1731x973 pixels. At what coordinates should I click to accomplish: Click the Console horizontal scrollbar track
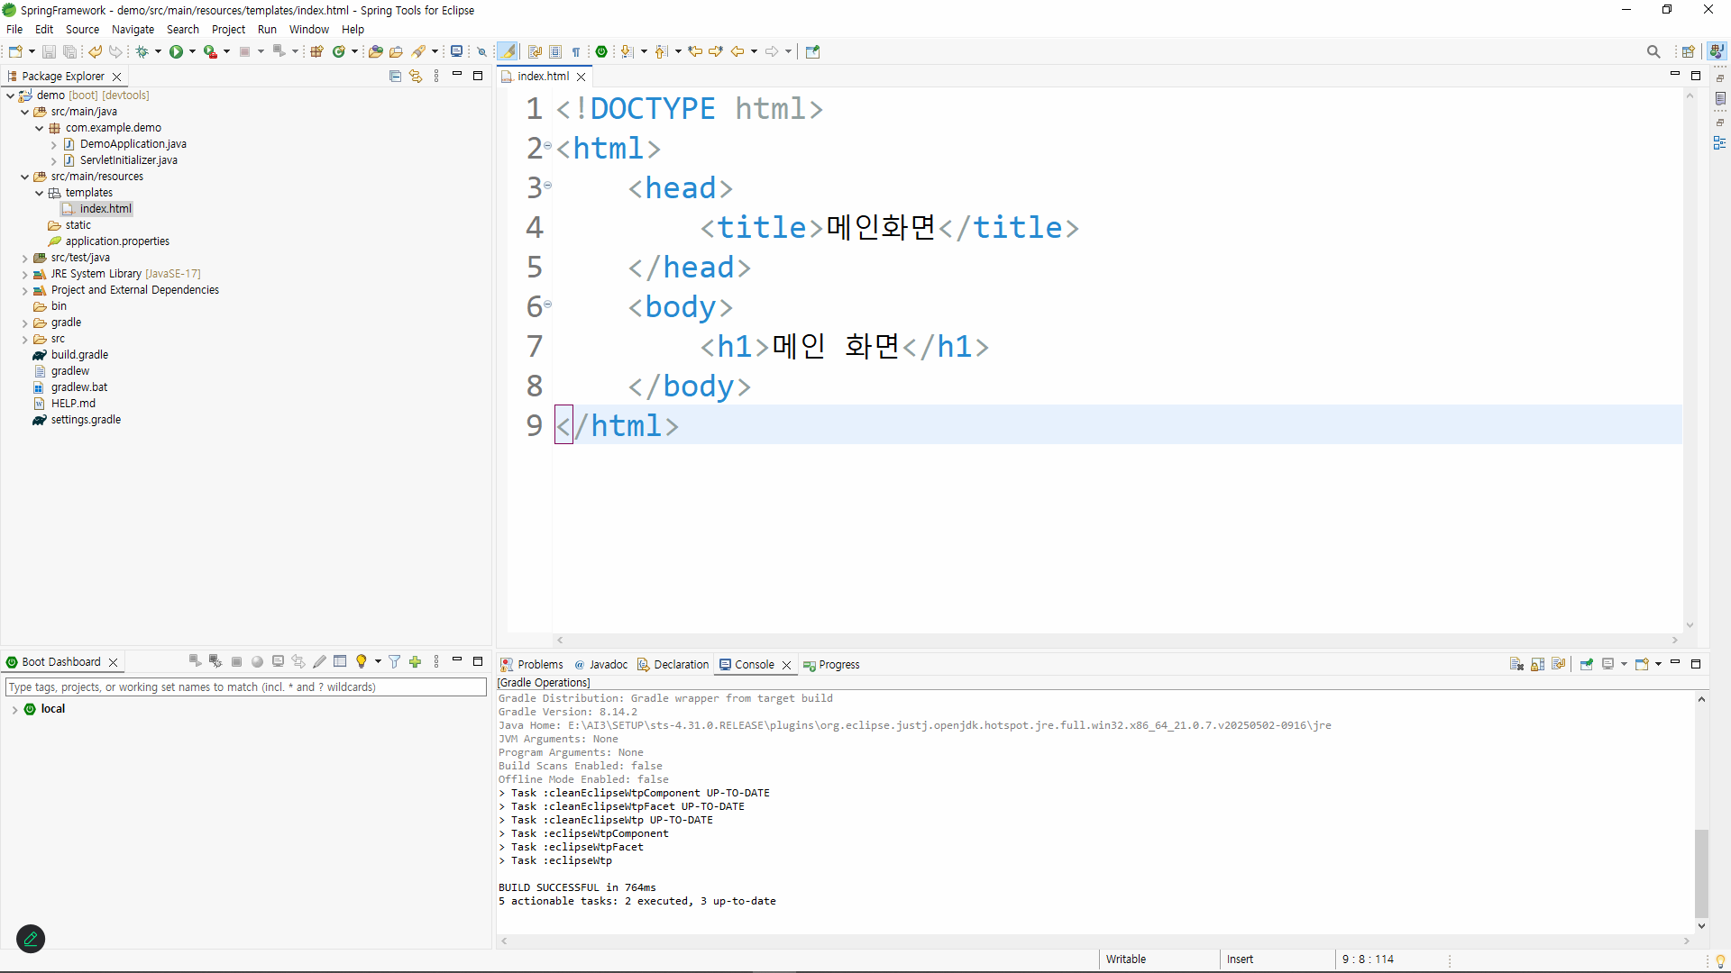(x=1094, y=941)
